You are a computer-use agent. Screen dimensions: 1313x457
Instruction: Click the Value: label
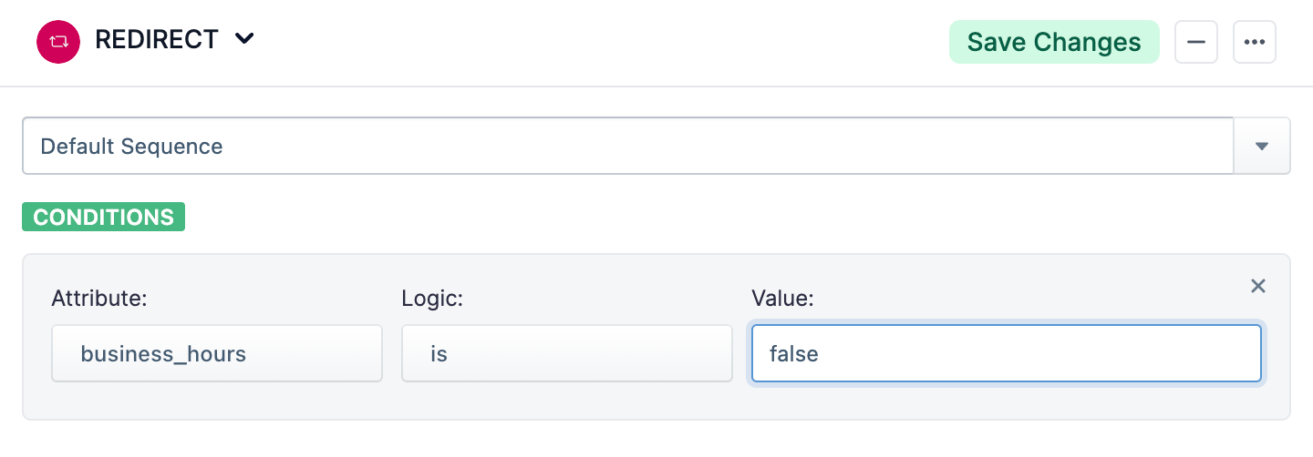coord(782,299)
